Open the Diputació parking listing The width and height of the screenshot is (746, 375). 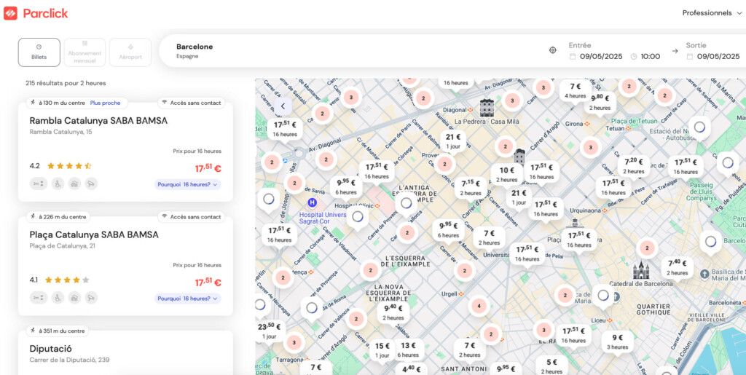(x=50, y=349)
